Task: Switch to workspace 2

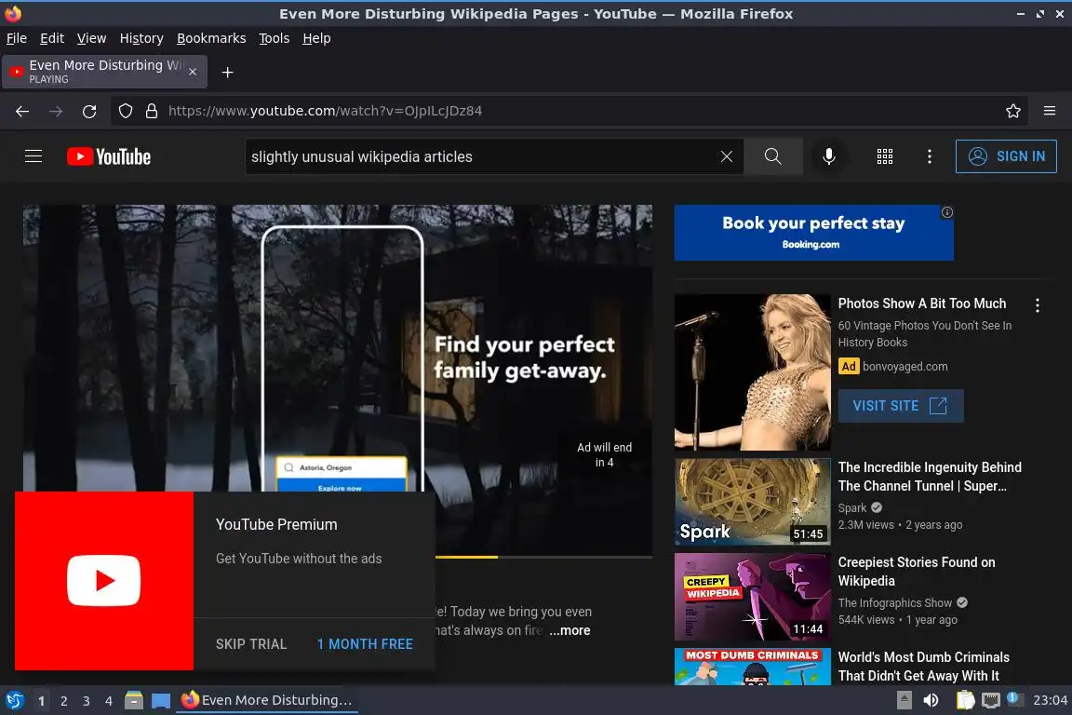Action: [63, 701]
